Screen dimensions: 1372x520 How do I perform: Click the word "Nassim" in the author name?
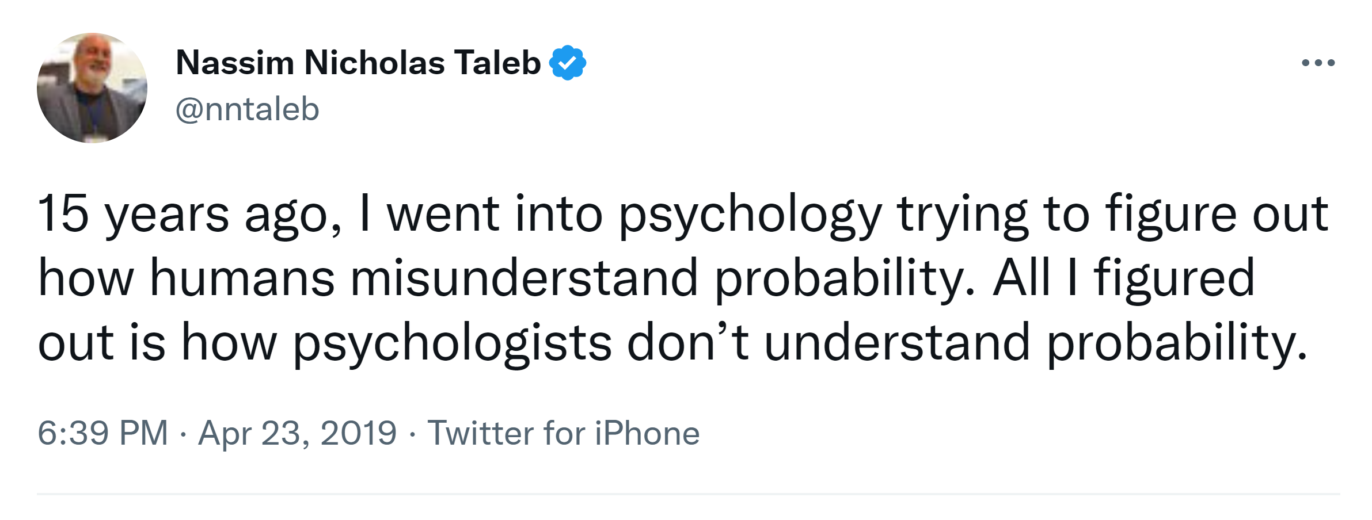(x=235, y=63)
